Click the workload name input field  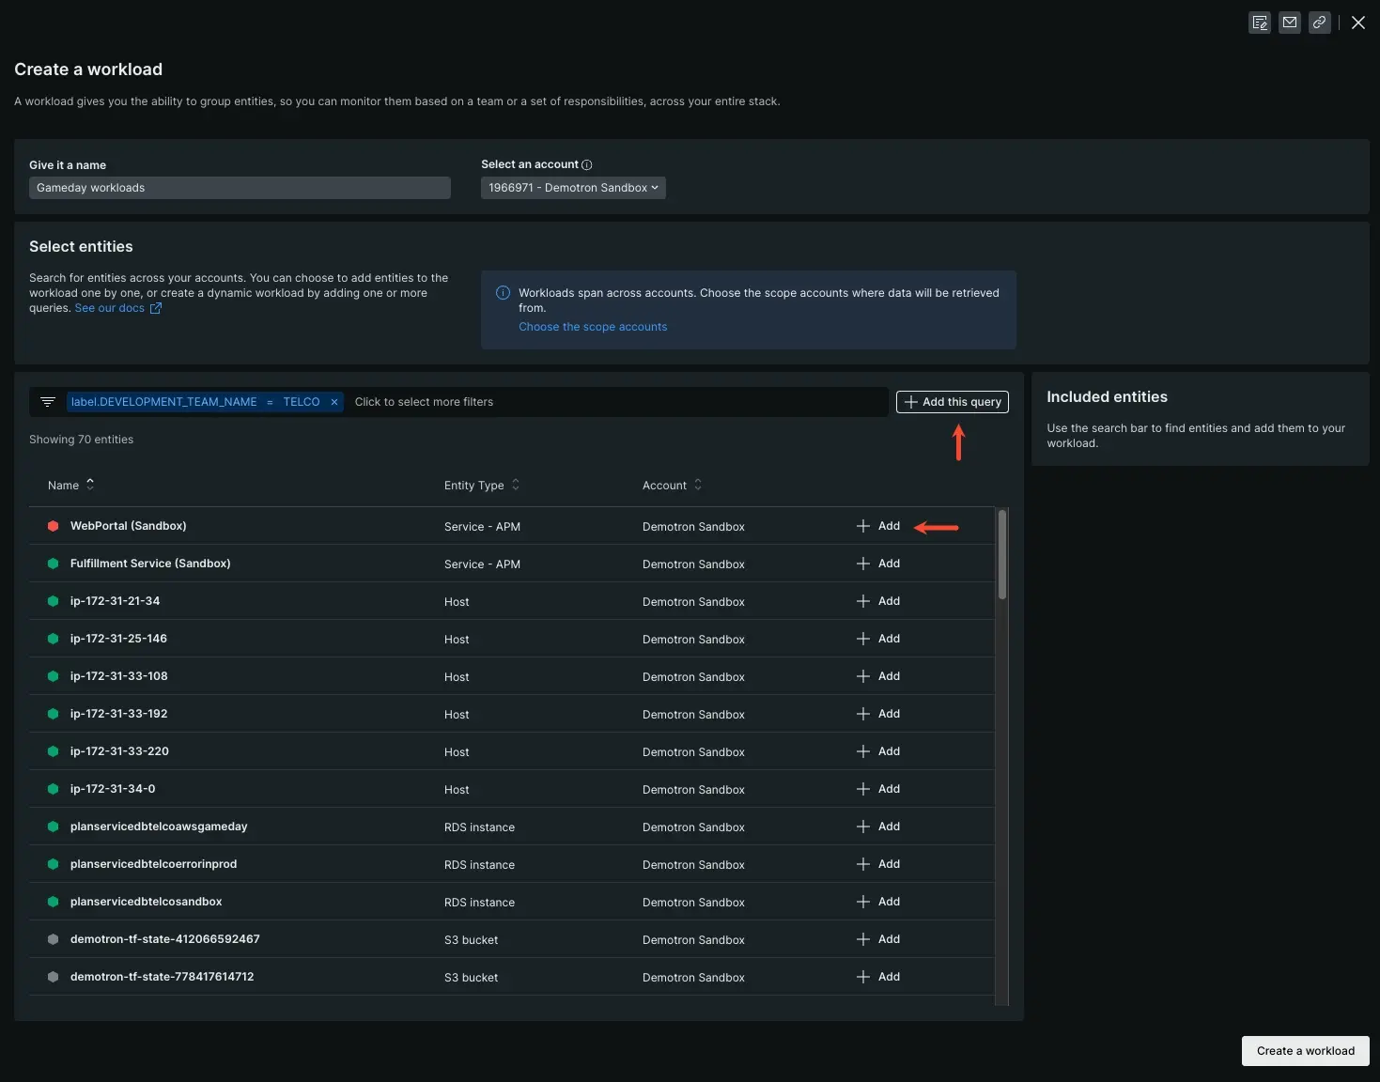240,188
